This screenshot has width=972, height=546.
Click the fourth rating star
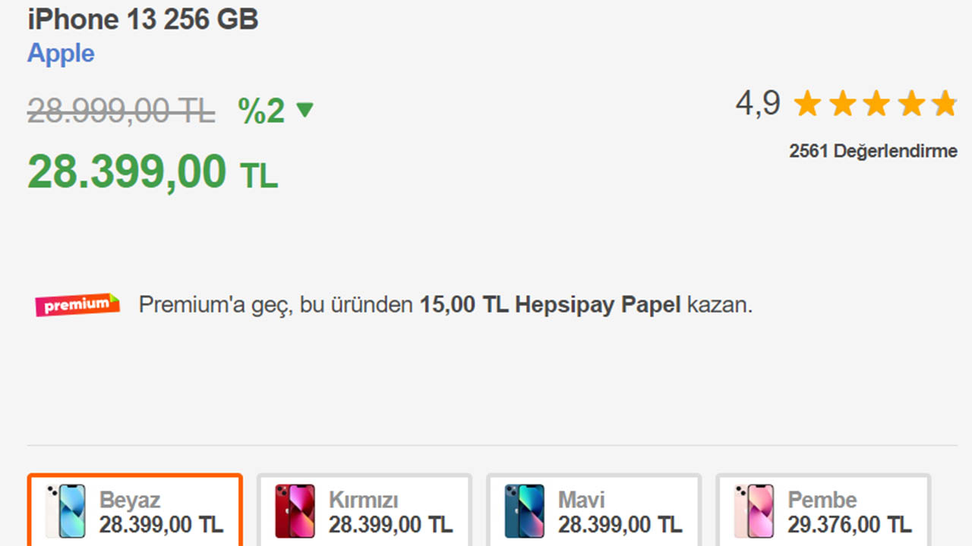(x=910, y=104)
